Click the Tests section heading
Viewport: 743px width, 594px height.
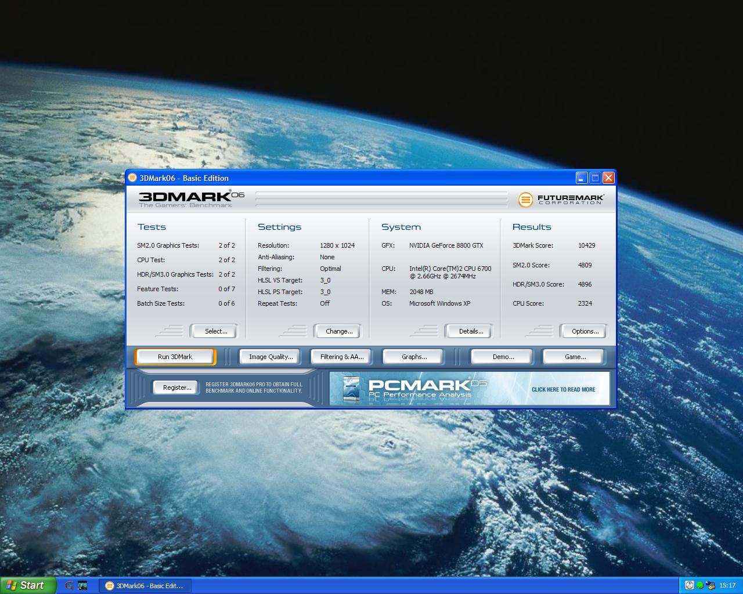152,227
